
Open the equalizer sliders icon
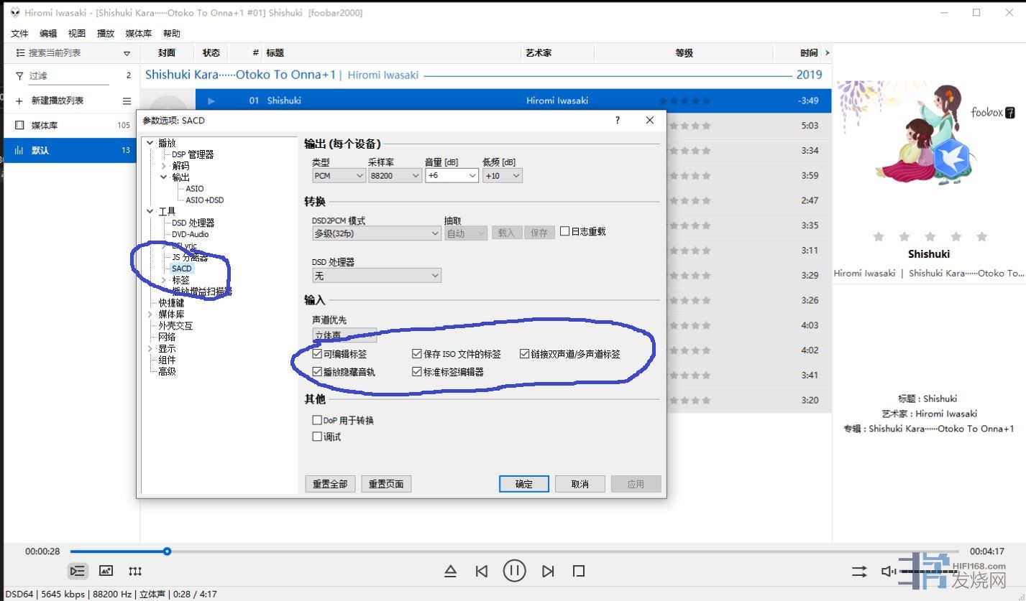click(x=135, y=572)
